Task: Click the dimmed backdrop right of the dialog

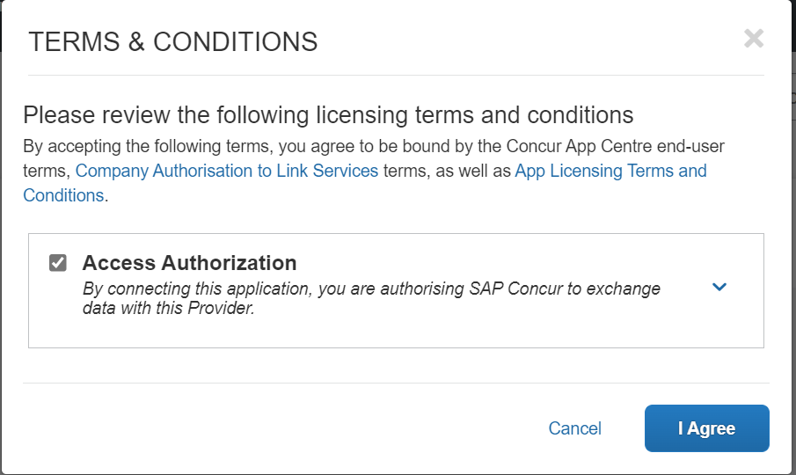Action: click(792, 264)
